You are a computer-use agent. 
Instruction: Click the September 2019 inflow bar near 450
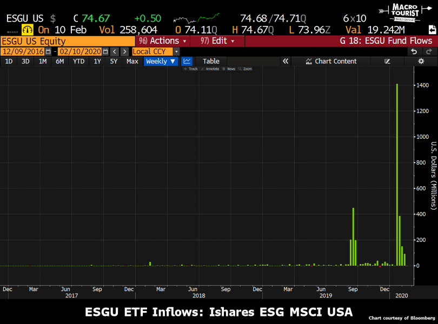coord(353,237)
